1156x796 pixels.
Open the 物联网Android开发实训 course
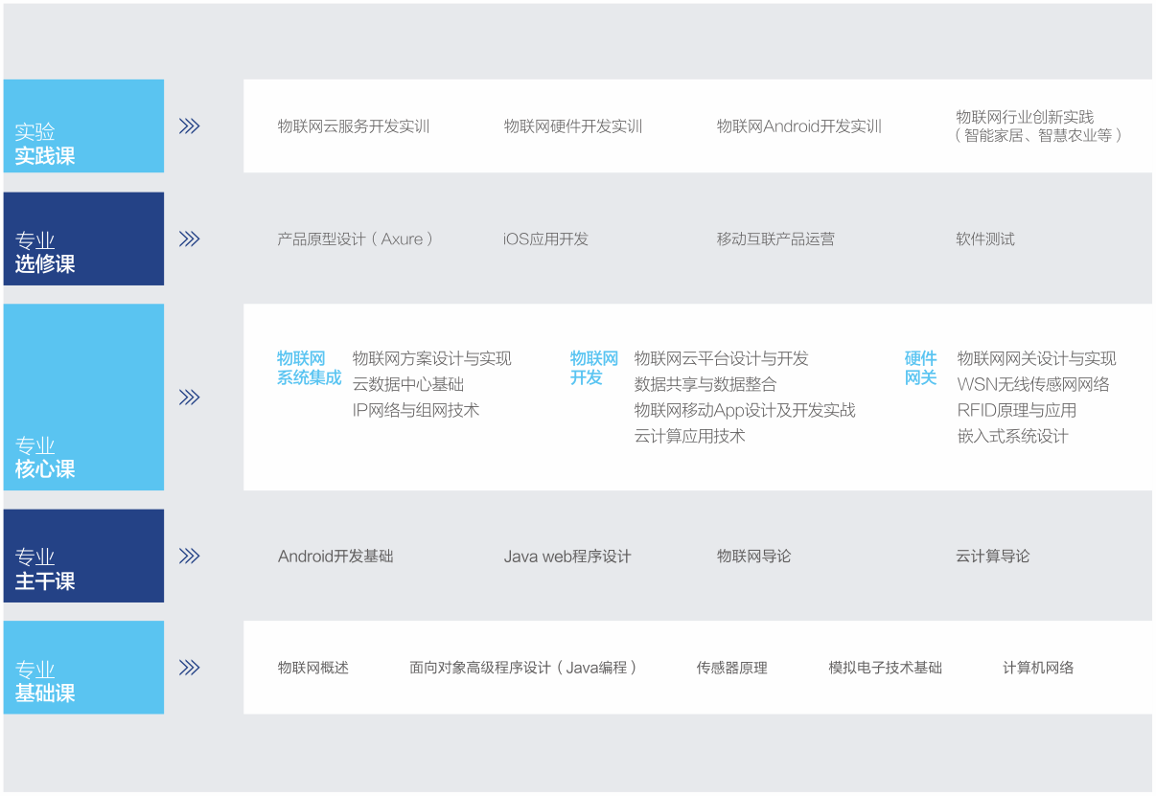(x=798, y=126)
